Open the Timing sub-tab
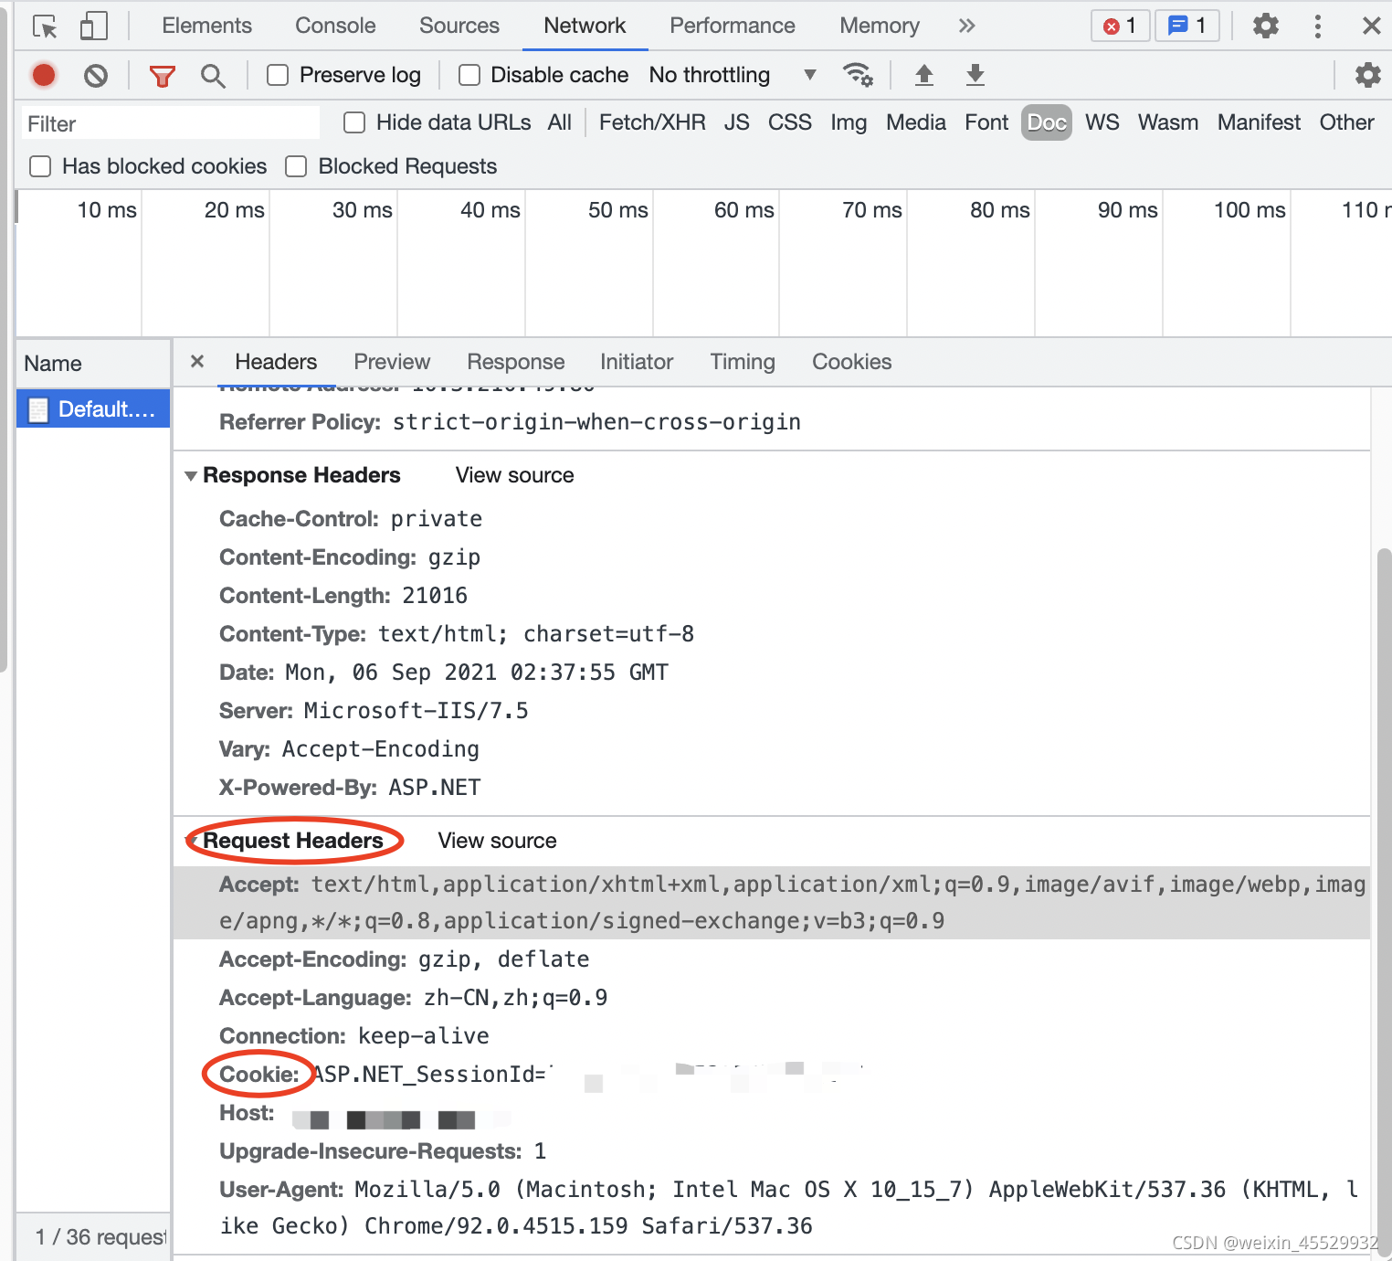 click(743, 362)
